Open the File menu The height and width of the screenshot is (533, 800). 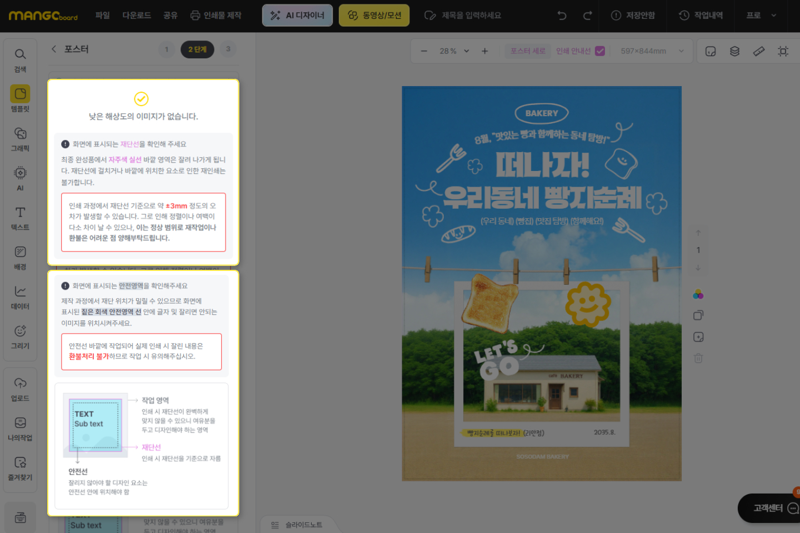tap(102, 16)
